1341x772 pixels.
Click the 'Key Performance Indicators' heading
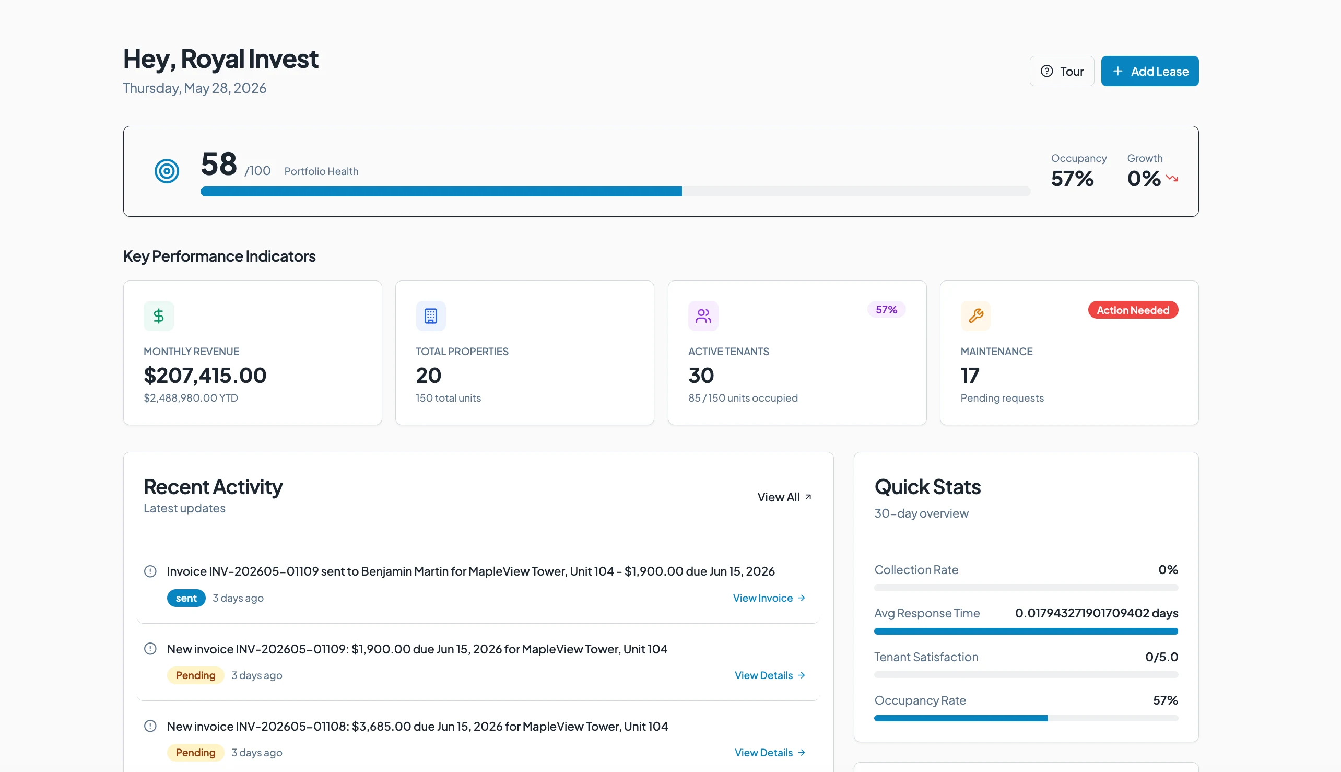(x=219, y=256)
